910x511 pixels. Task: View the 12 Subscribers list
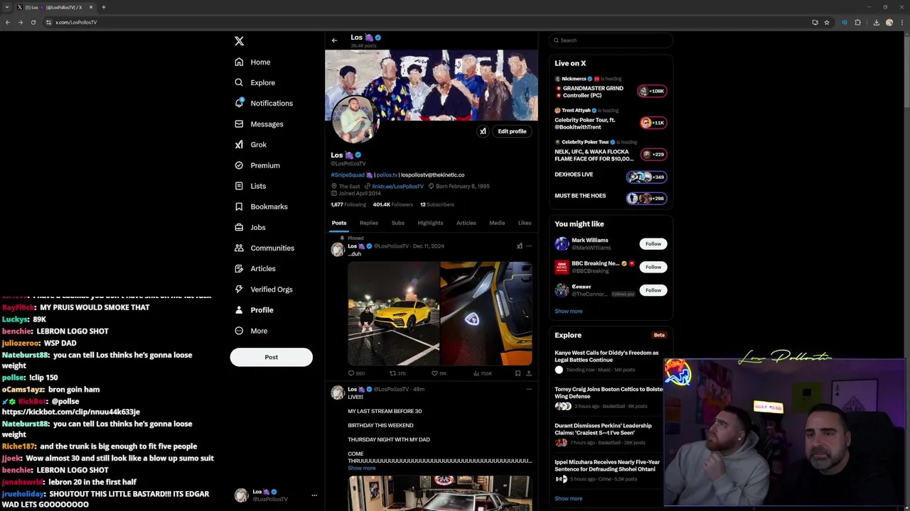point(437,204)
